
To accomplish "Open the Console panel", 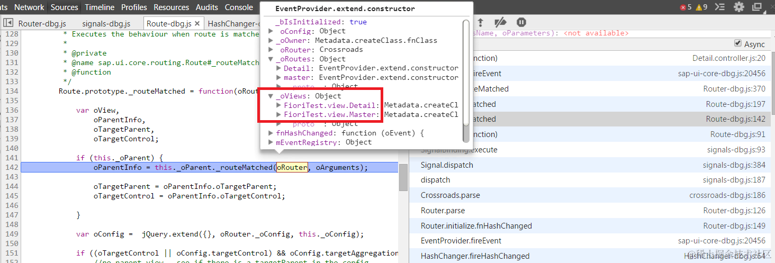I will click(x=239, y=7).
